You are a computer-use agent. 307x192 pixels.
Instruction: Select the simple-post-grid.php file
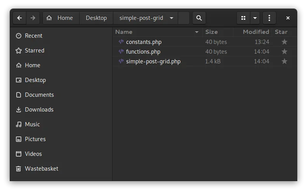pos(205,61)
